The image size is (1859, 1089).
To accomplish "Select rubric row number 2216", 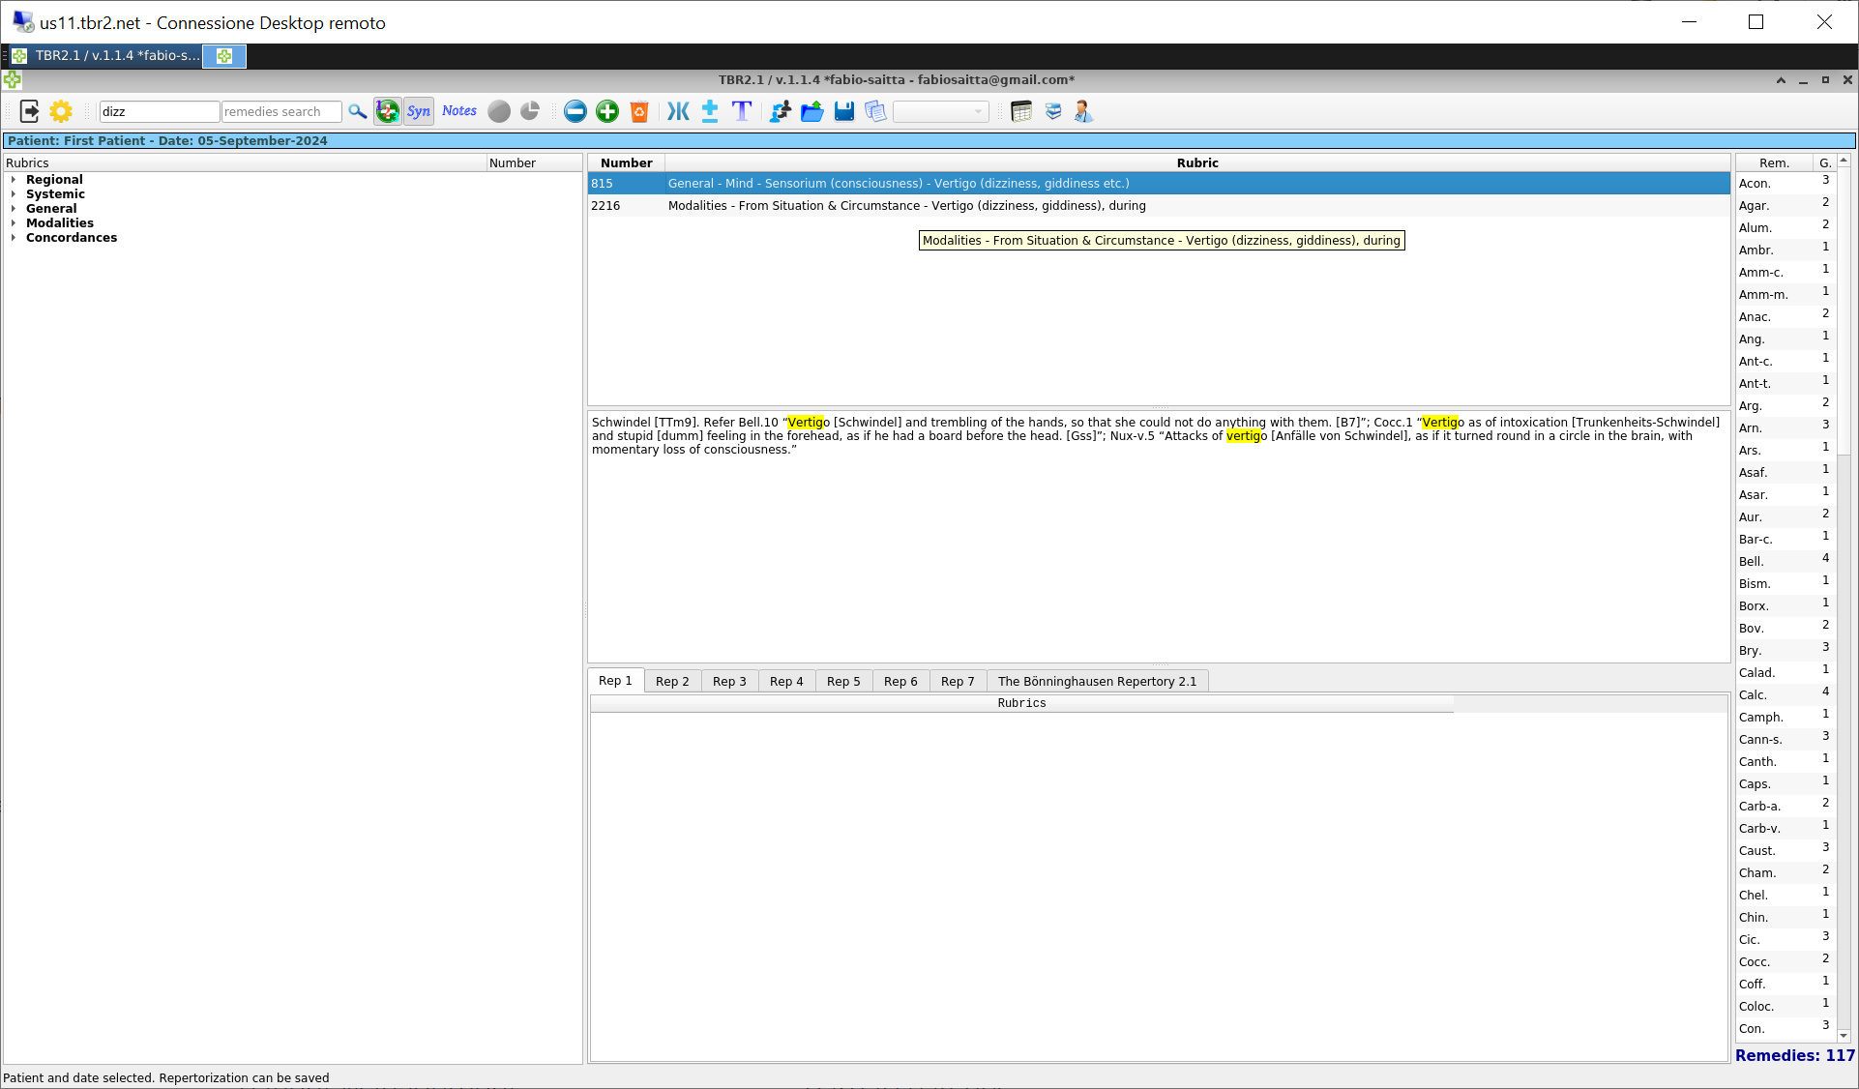I will pyautogui.click(x=906, y=206).
